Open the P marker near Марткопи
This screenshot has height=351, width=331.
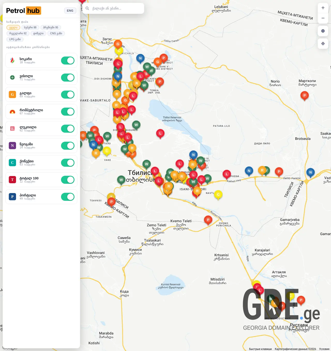305,96
